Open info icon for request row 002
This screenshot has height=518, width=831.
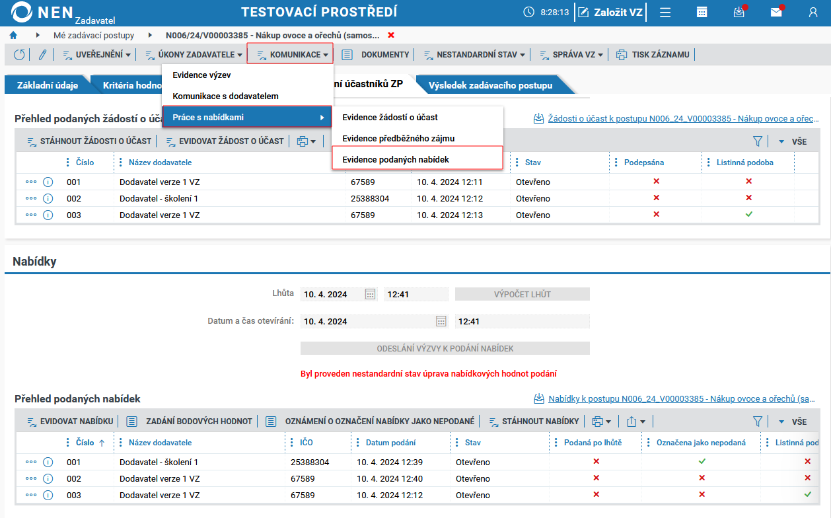pyautogui.click(x=48, y=198)
